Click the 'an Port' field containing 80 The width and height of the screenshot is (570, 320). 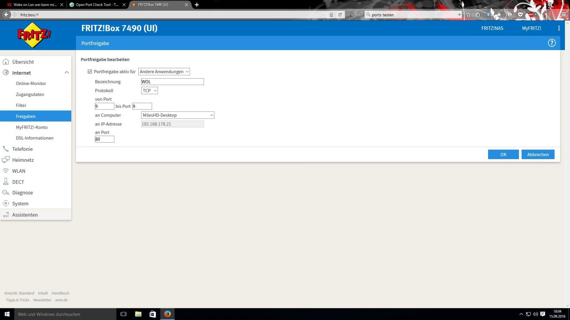pyautogui.click(x=104, y=139)
